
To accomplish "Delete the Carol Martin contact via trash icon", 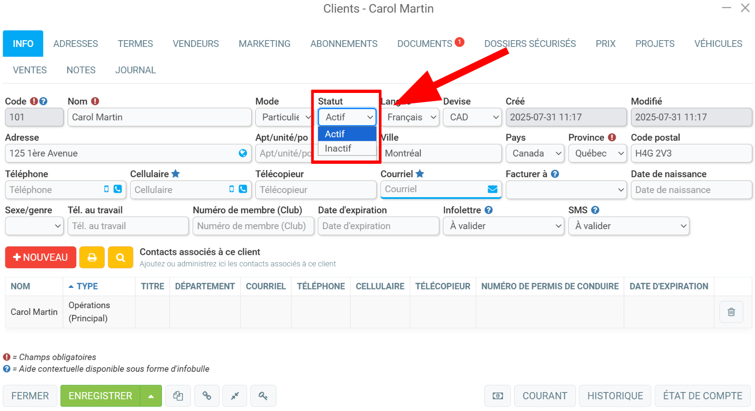I will pos(731,312).
